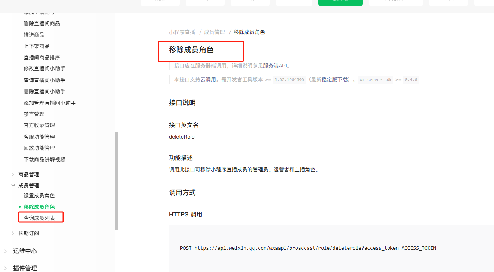Open the 云调用 link
The image size is (494, 272).
208,79
